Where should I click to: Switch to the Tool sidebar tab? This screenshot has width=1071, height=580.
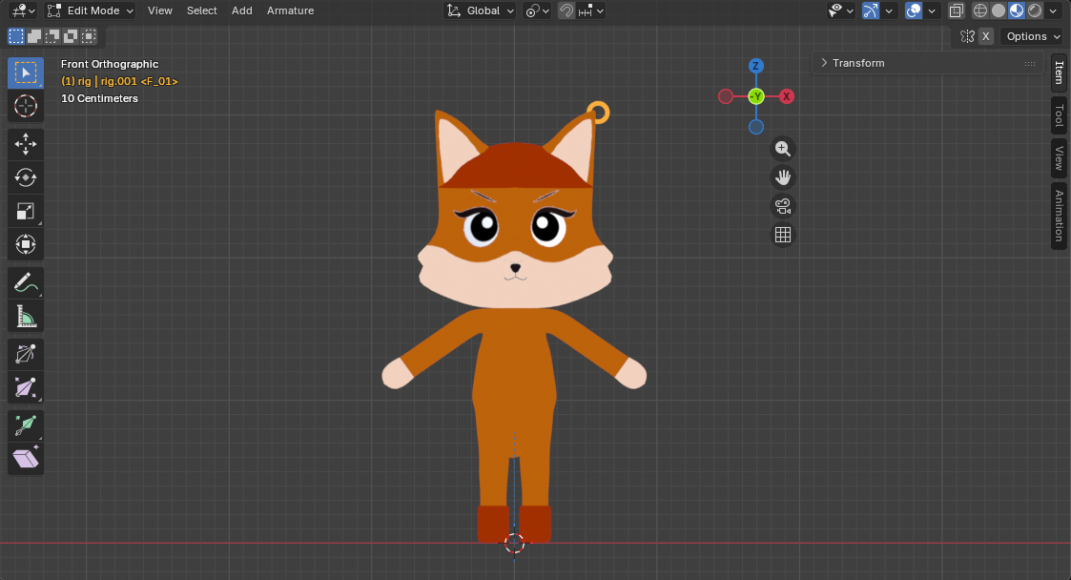pyautogui.click(x=1058, y=114)
